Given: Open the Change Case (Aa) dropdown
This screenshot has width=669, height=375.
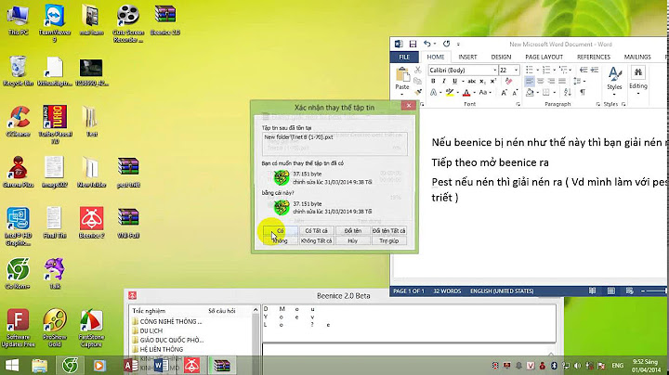Looking at the screenshot, I should pyautogui.click(x=483, y=92).
